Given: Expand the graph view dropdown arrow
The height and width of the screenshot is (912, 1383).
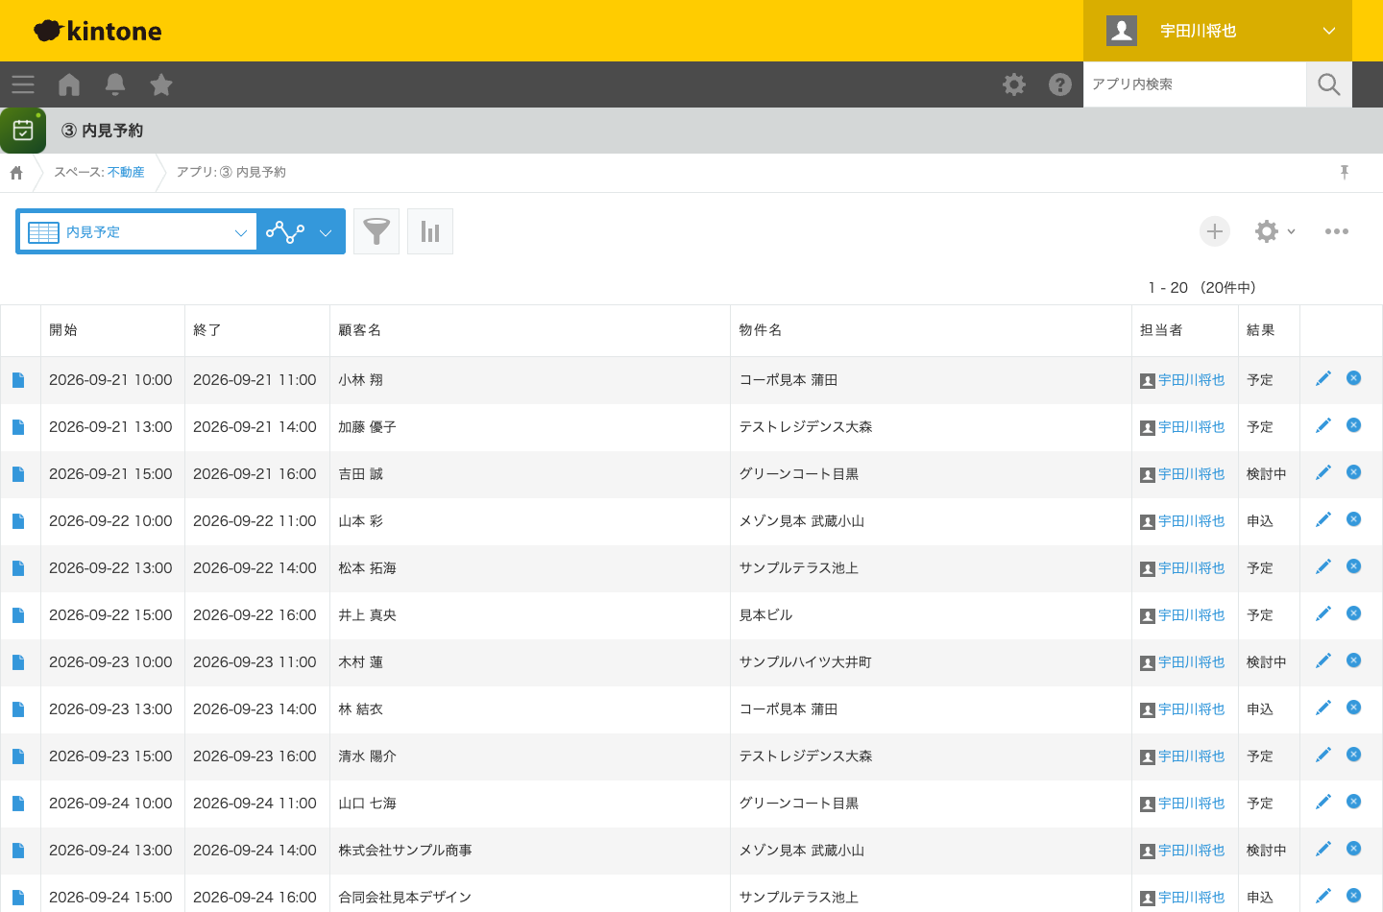Looking at the screenshot, I should (326, 232).
